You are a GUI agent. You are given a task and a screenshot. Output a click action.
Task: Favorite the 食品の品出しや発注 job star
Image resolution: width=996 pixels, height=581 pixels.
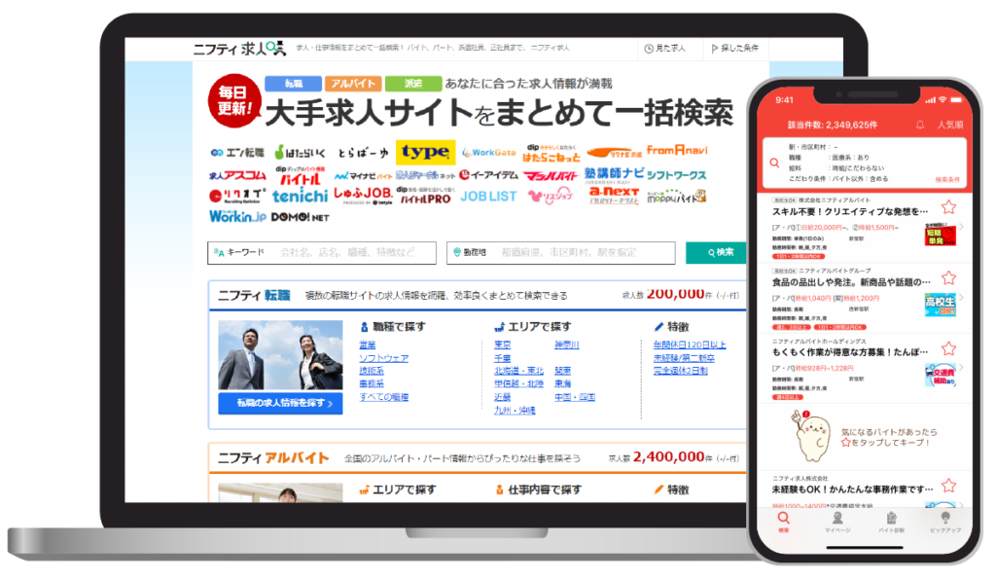click(949, 277)
